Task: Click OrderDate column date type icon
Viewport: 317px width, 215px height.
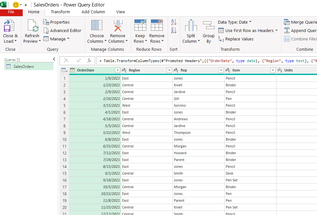Action: [x=73, y=70]
